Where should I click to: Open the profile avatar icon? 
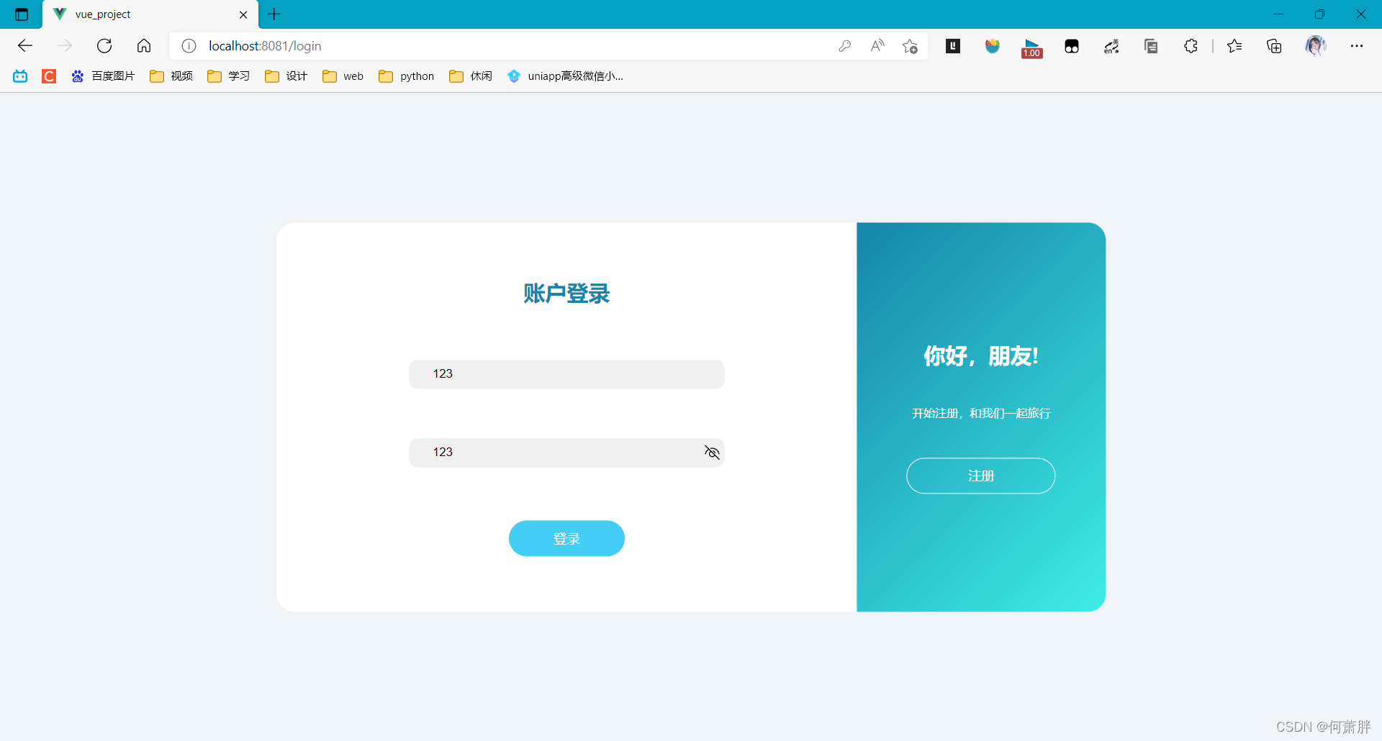[1317, 45]
